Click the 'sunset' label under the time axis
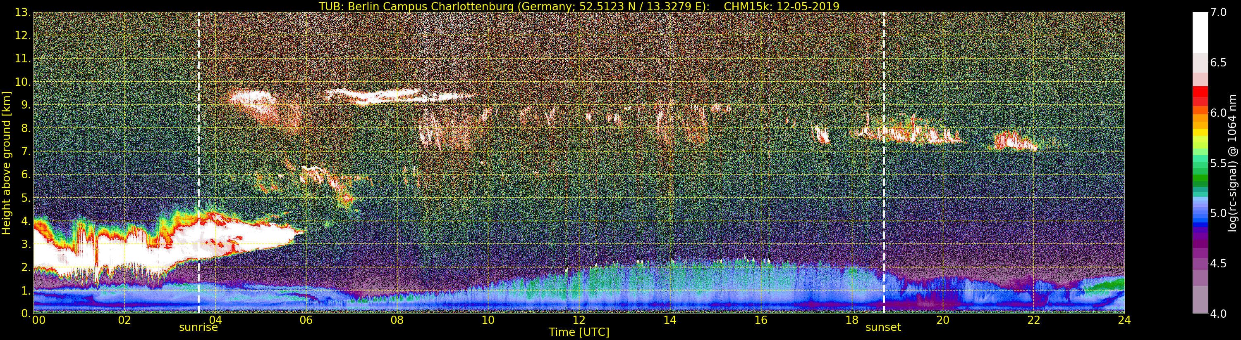Image resolution: width=1241 pixels, height=340 pixels. click(883, 328)
